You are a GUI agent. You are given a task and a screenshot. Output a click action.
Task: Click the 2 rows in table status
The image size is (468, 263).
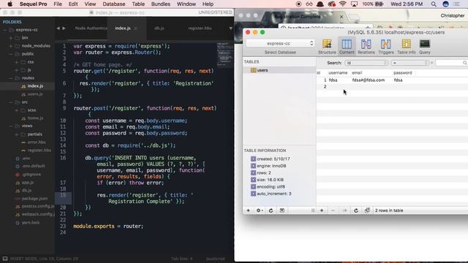pyautogui.click(x=389, y=210)
